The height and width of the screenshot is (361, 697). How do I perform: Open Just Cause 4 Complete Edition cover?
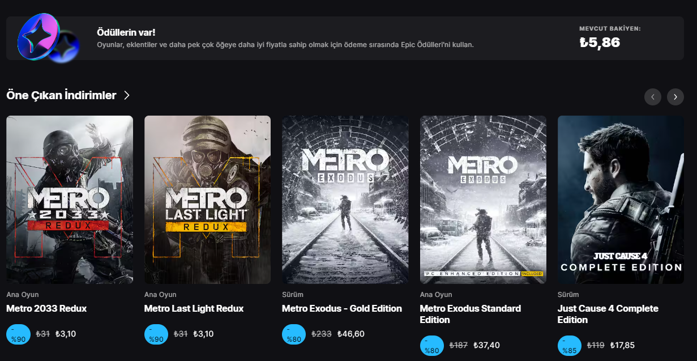[x=621, y=199]
